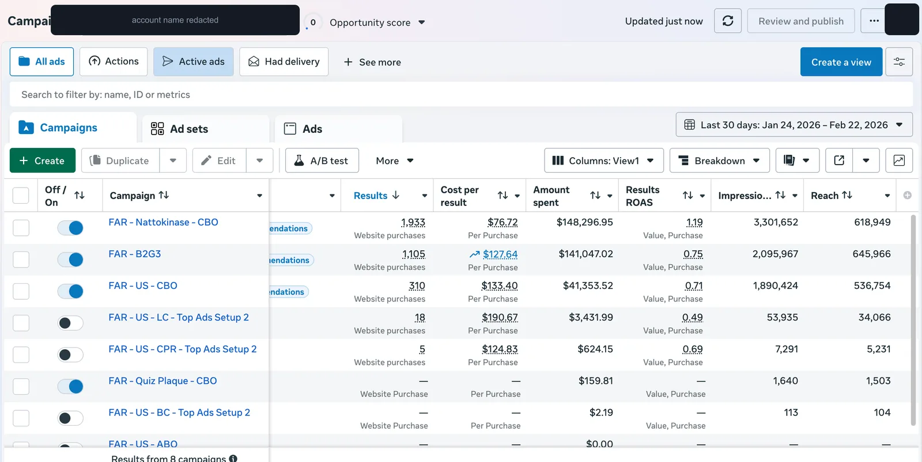The width and height of the screenshot is (922, 462).
Task: Toggle off FAR - Nattokinase - CBO campaign
Action: [70, 228]
